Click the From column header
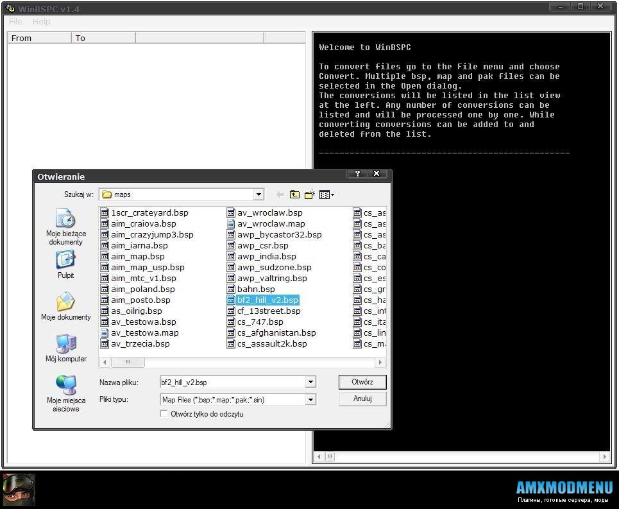The width and height of the screenshot is (619, 509). tap(38, 38)
